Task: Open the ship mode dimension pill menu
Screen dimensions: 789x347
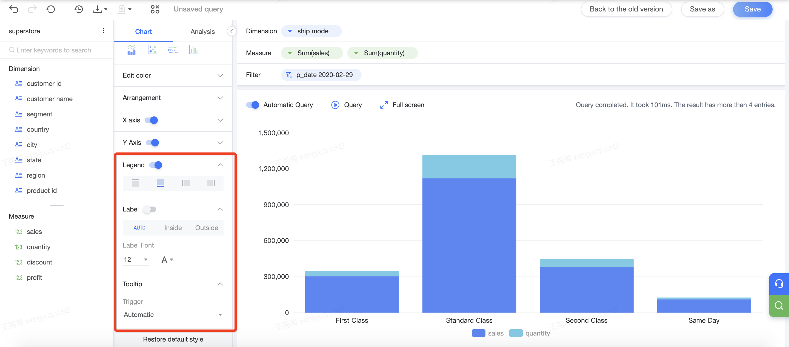Action: point(311,31)
